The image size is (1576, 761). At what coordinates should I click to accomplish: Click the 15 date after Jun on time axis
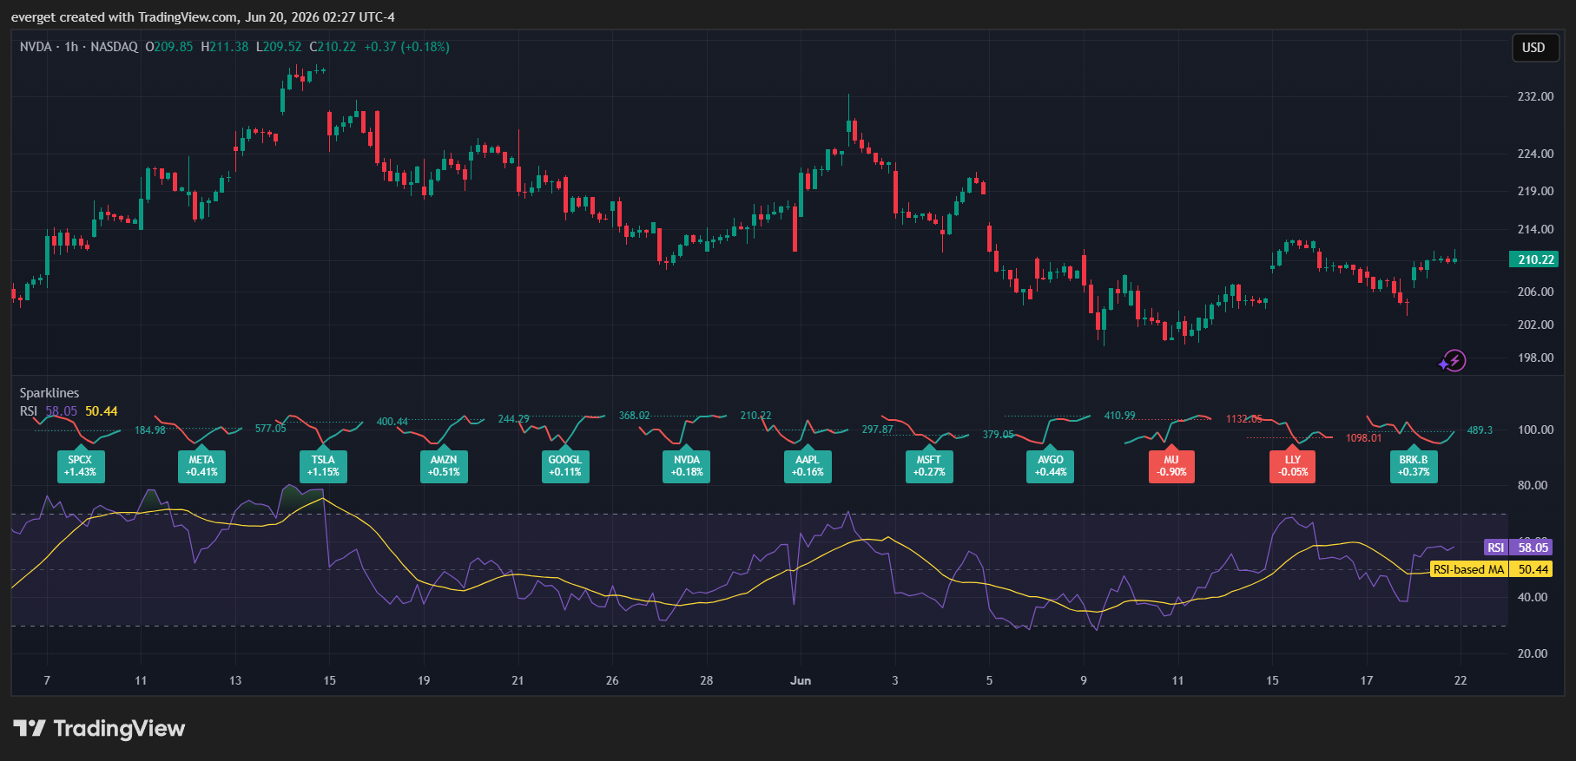click(1272, 680)
